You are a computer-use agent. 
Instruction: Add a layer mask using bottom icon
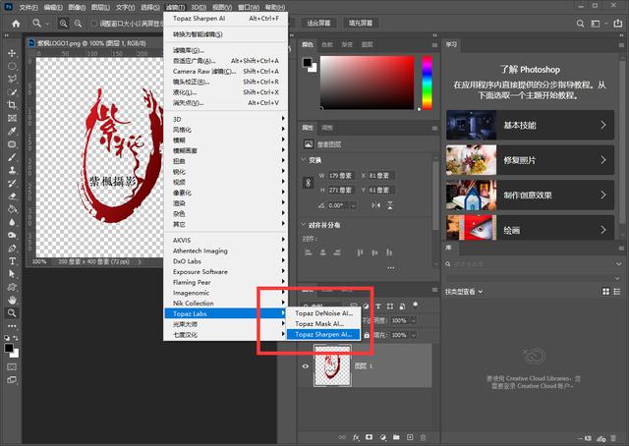370,437
